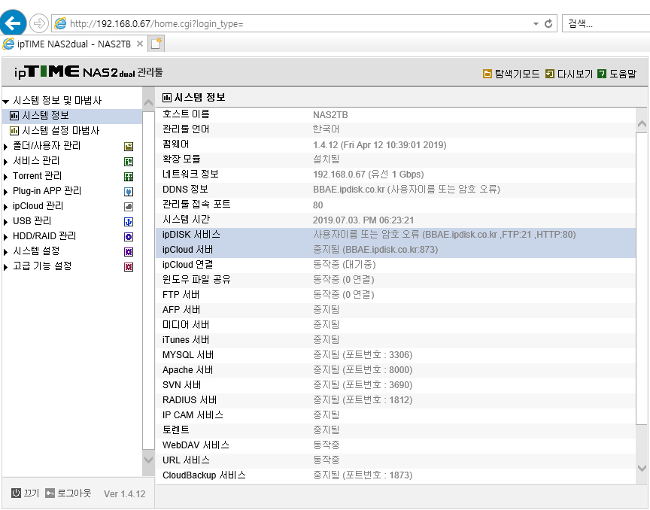Expand the 폴더/사용자 관리 tree arrow
This screenshot has width=650, height=510.
point(6,147)
